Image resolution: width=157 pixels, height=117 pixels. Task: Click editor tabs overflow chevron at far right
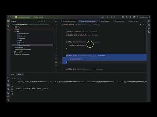143,21
